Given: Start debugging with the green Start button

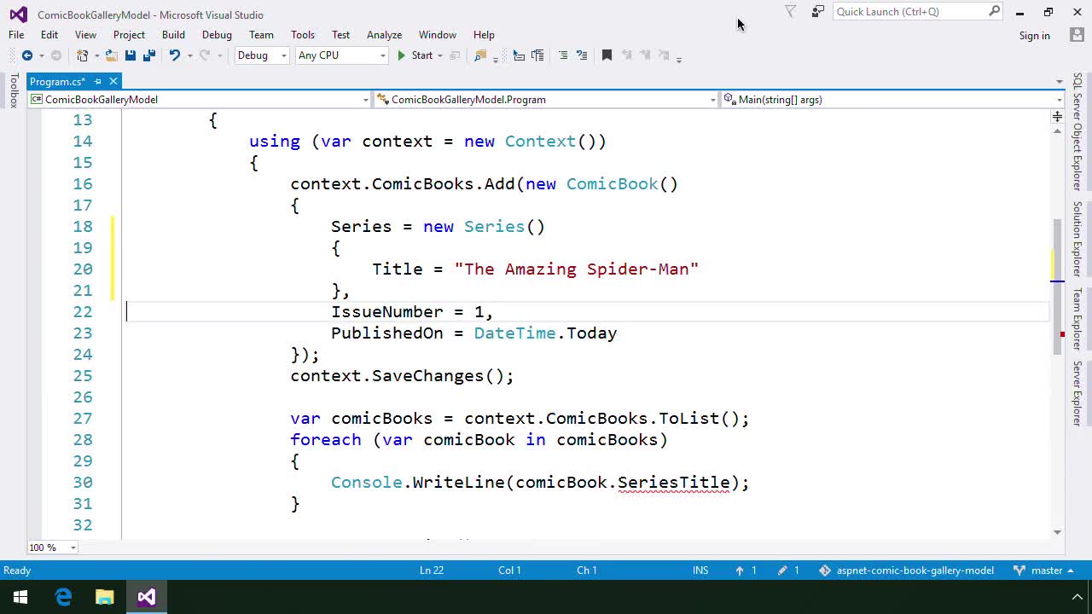Looking at the screenshot, I should coord(417,55).
